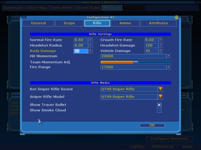The width and height of the screenshot is (201, 150).
Task: Open the Sniper Rifle Model dropdown arrow
Action: (160, 97)
